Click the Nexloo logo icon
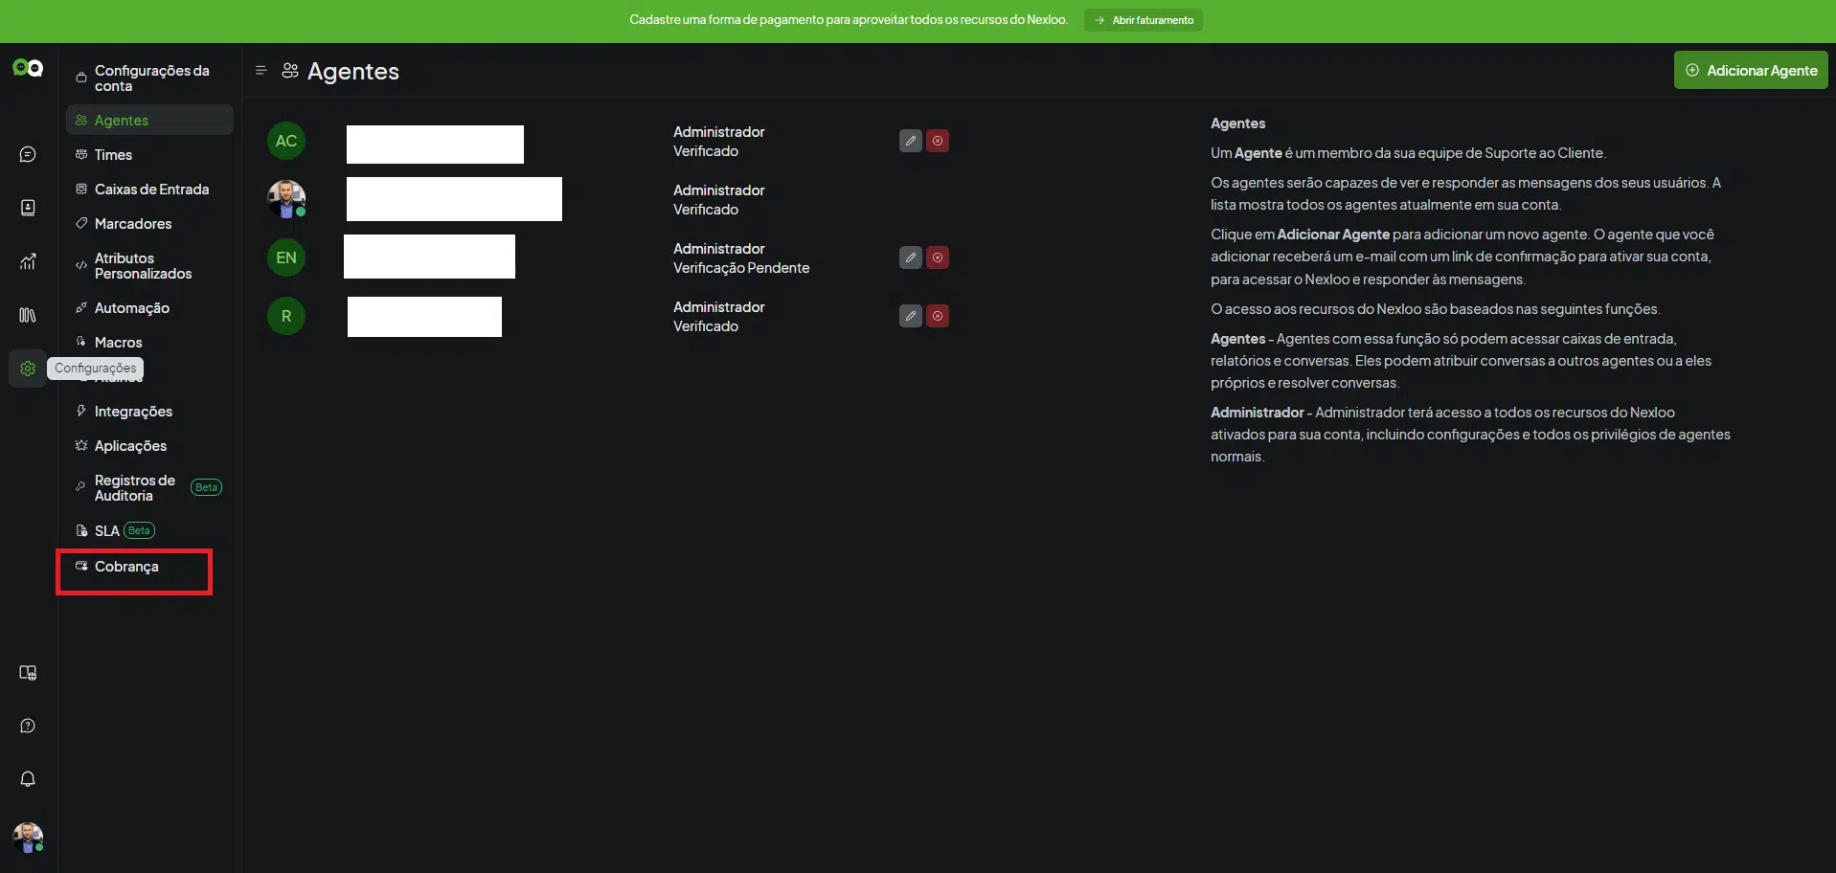Image resolution: width=1836 pixels, height=873 pixels. 28,68
